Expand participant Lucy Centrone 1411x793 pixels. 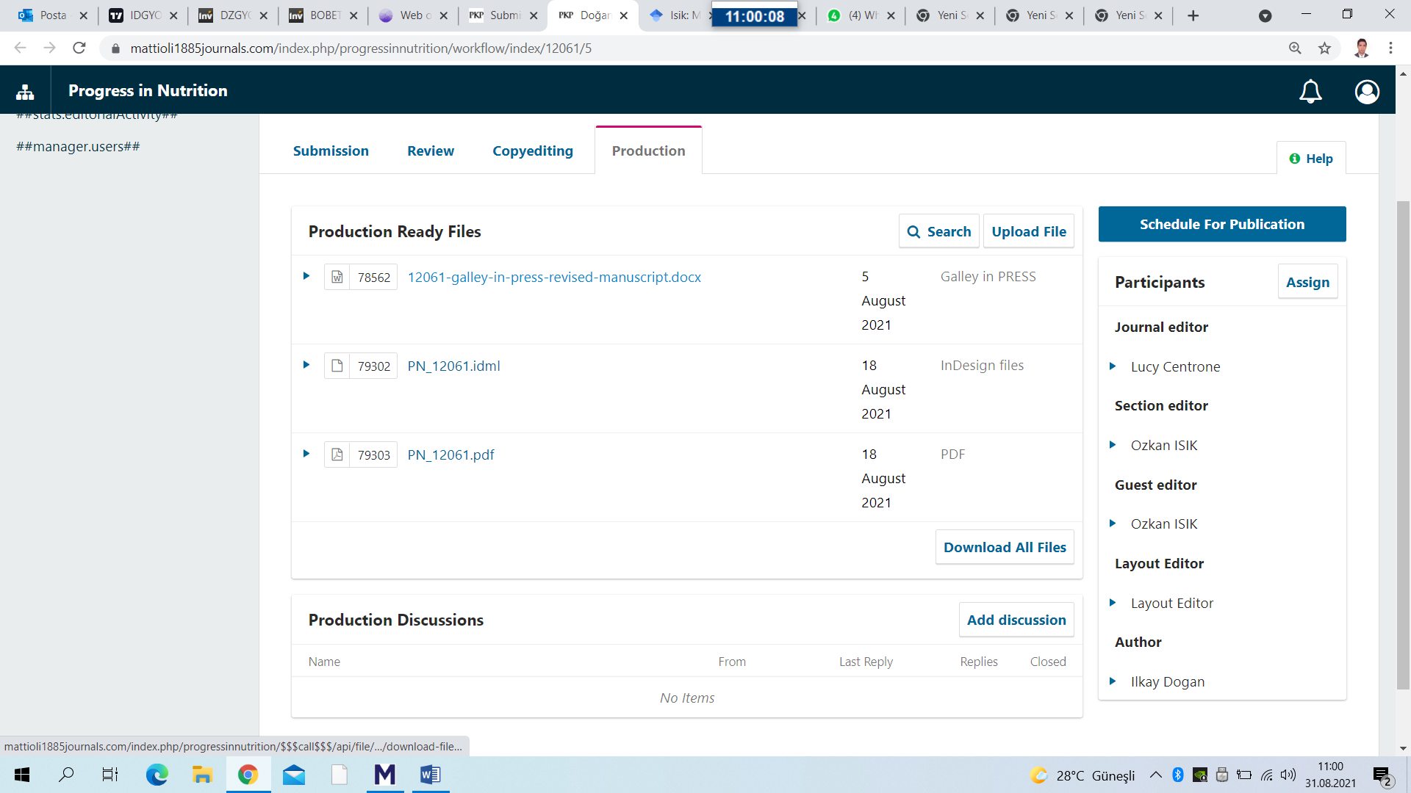pyautogui.click(x=1113, y=366)
